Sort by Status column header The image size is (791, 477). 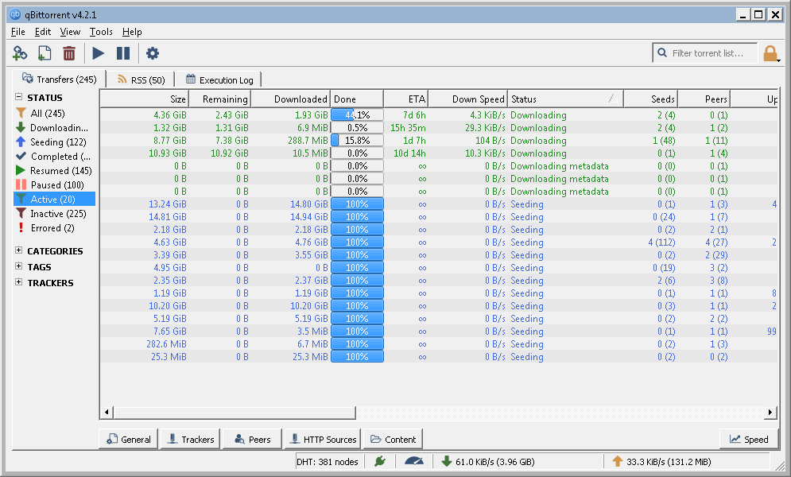click(x=565, y=99)
